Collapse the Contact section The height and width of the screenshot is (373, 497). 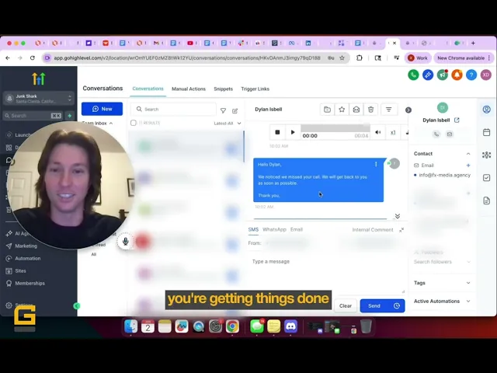468,154
